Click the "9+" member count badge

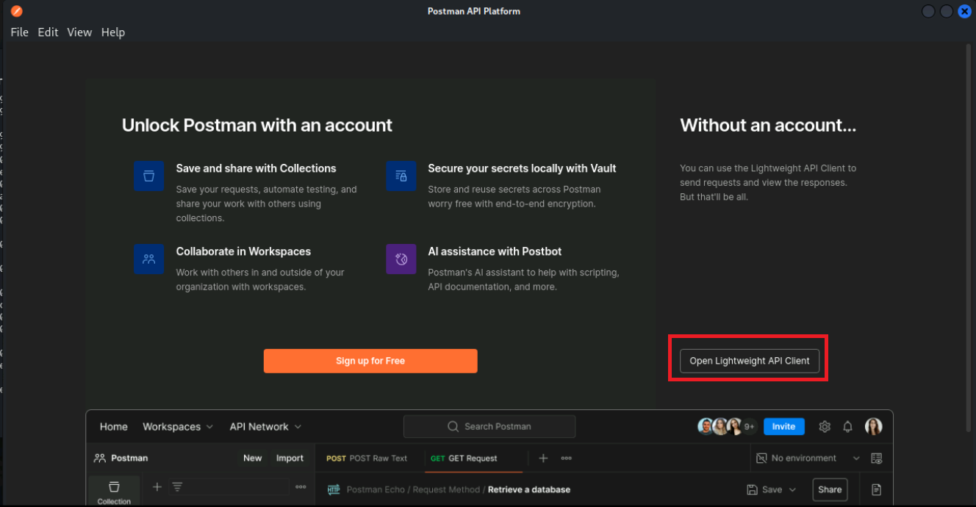click(x=750, y=426)
